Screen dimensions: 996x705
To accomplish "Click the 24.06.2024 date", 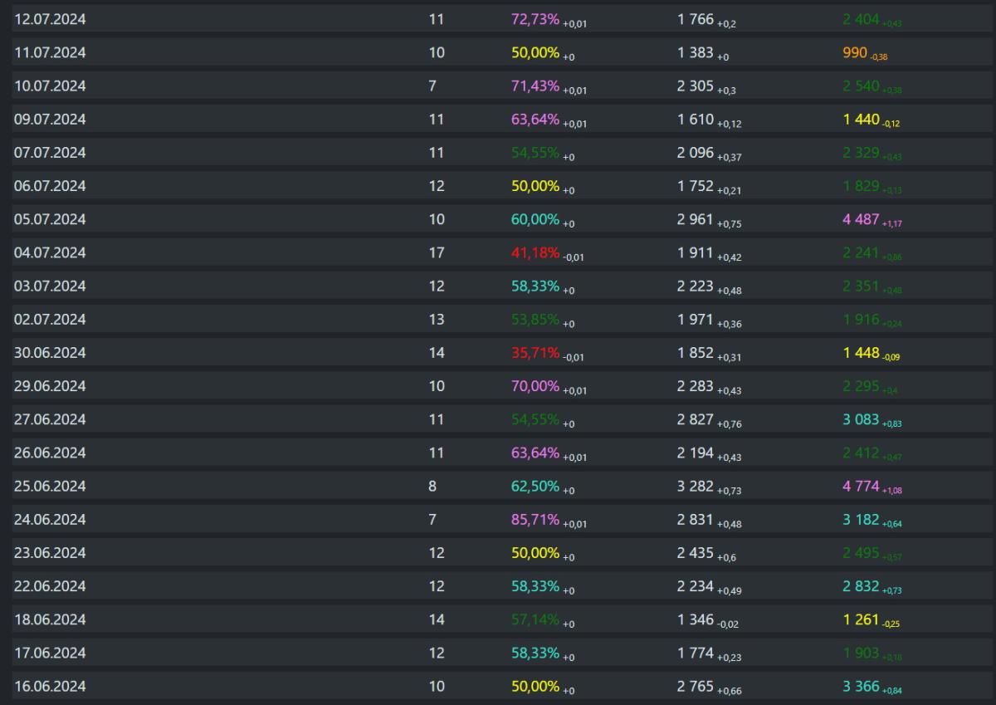I will point(50,519).
